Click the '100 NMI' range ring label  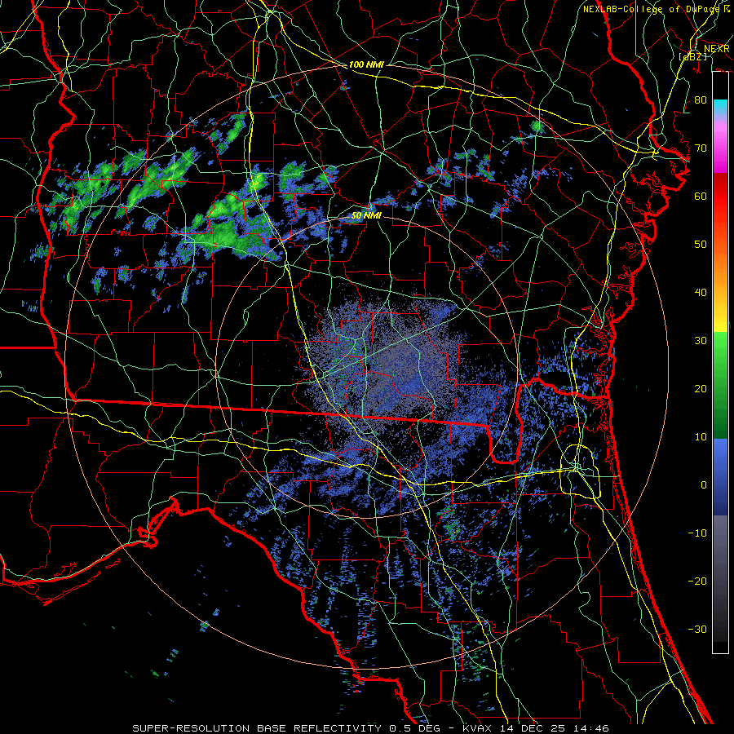(366, 64)
